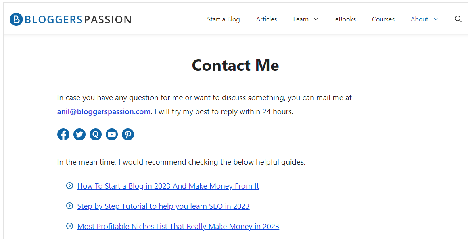Expand the Learn menu chevron
Viewport: 468px width, 239px height.
(316, 19)
